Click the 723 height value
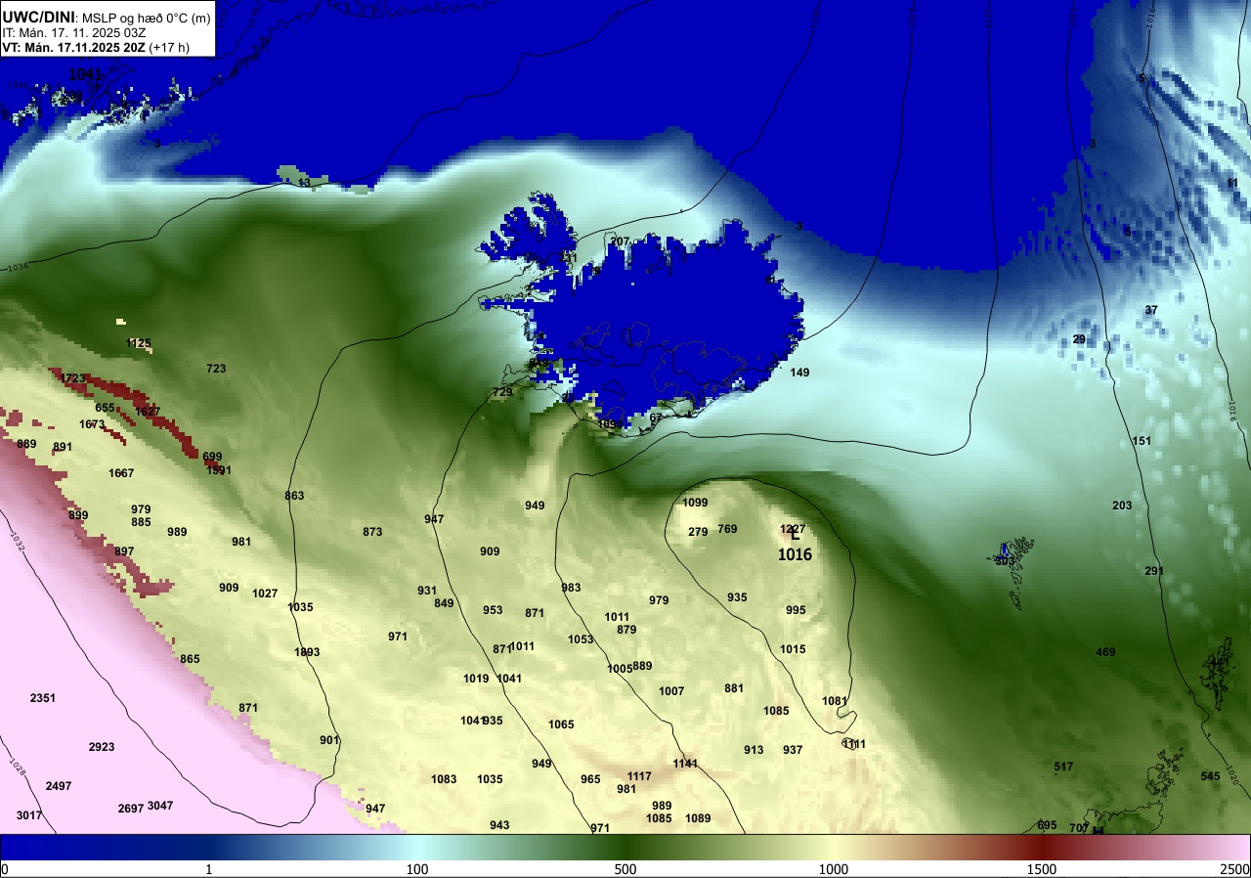 pos(216,369)
